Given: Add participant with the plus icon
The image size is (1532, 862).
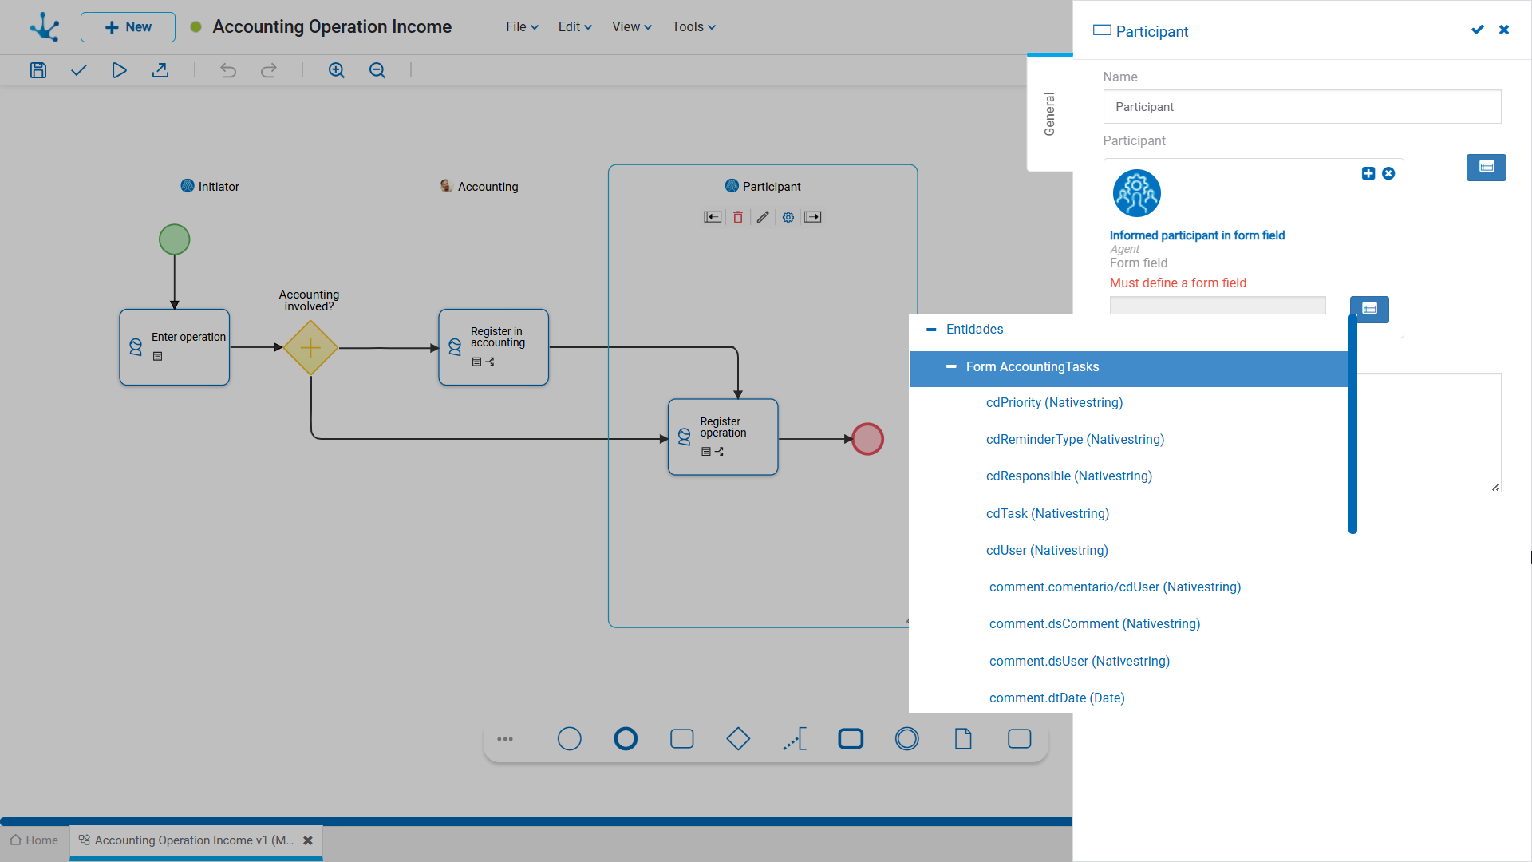Looking at the screenshot, I should click(x=1368, y=173).
